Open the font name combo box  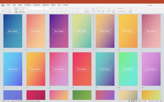click(36, 8)
